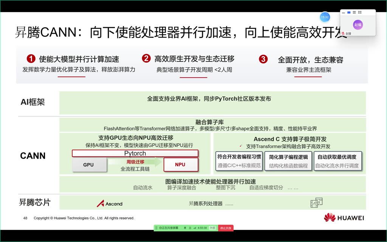Click the red Ascend logo
The height and width of the screenshot is (242, 387).
pyautogui.click(x=109, y=203)
